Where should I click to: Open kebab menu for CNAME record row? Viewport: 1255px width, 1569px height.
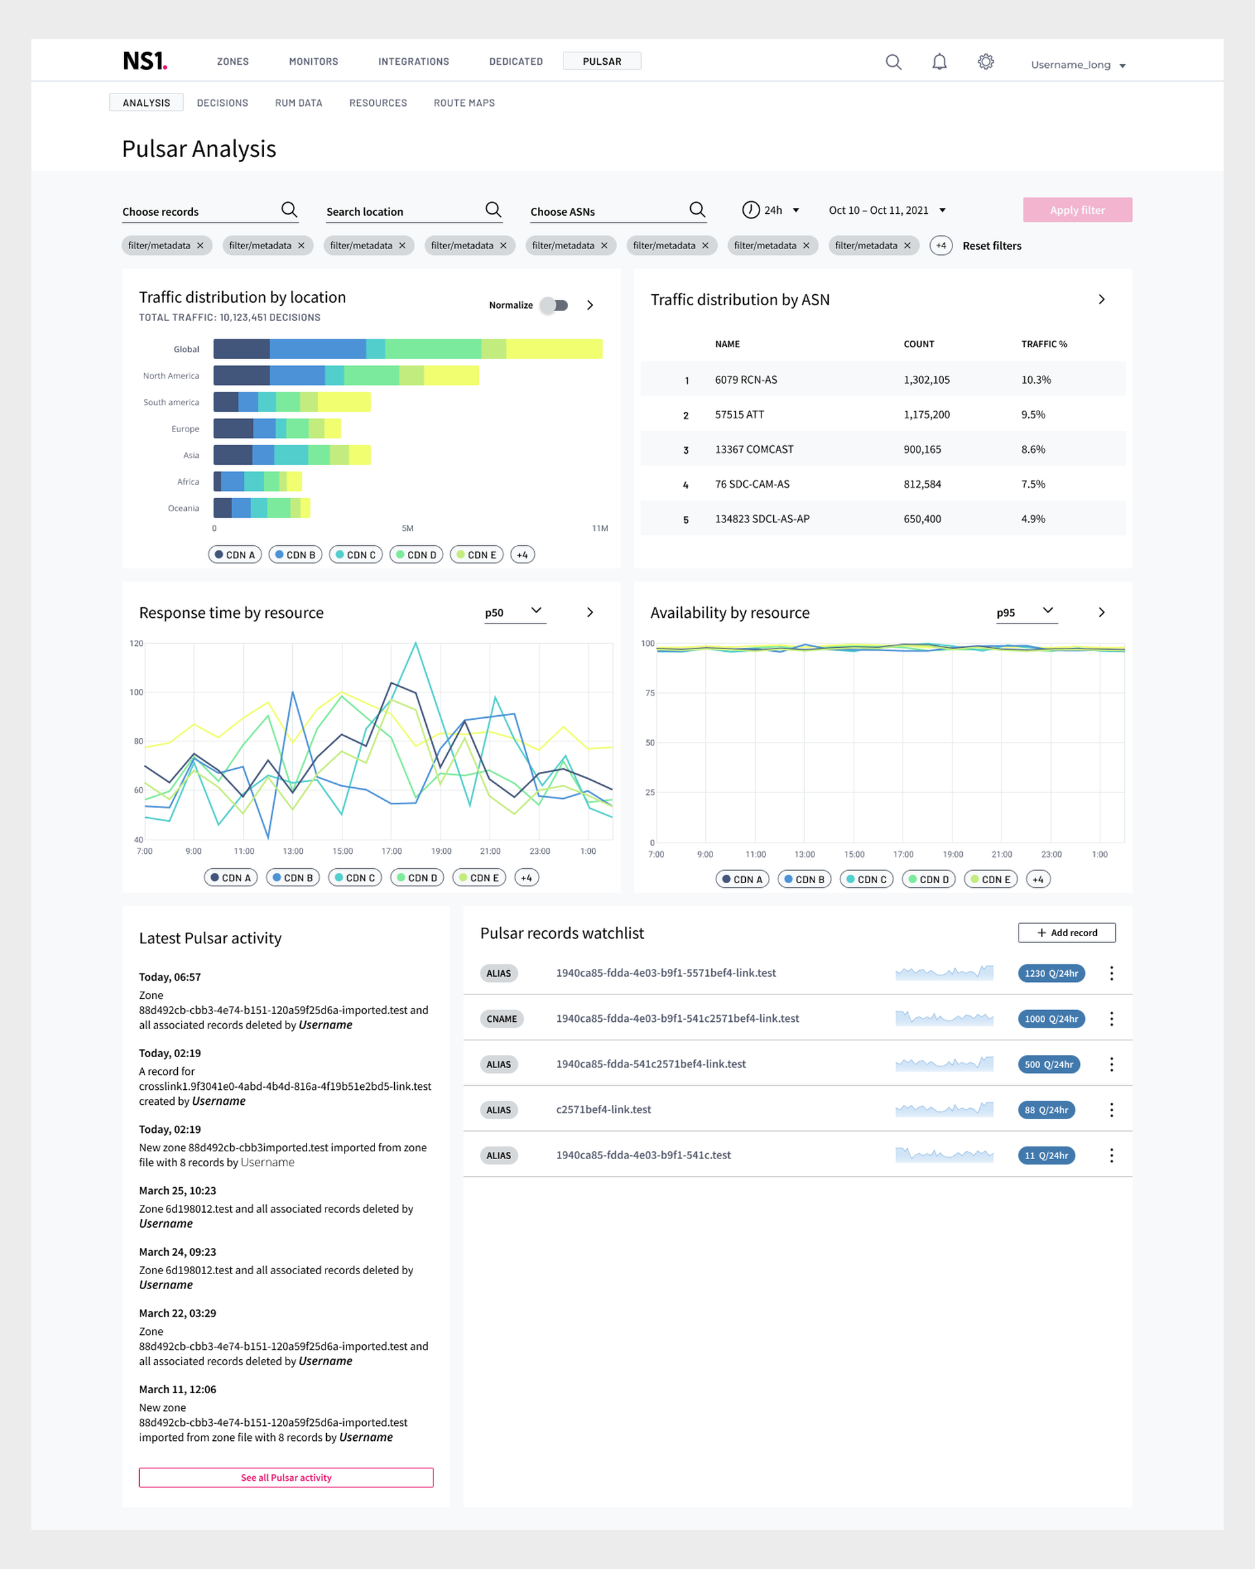[x=1112, y=1019]
